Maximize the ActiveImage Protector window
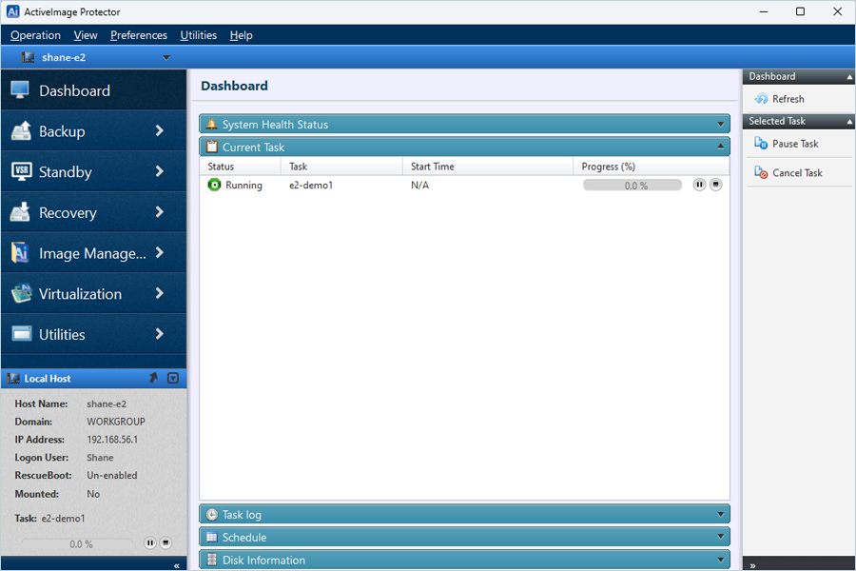The width and height of the screenshot is (856, 571). tap(800, 11)
